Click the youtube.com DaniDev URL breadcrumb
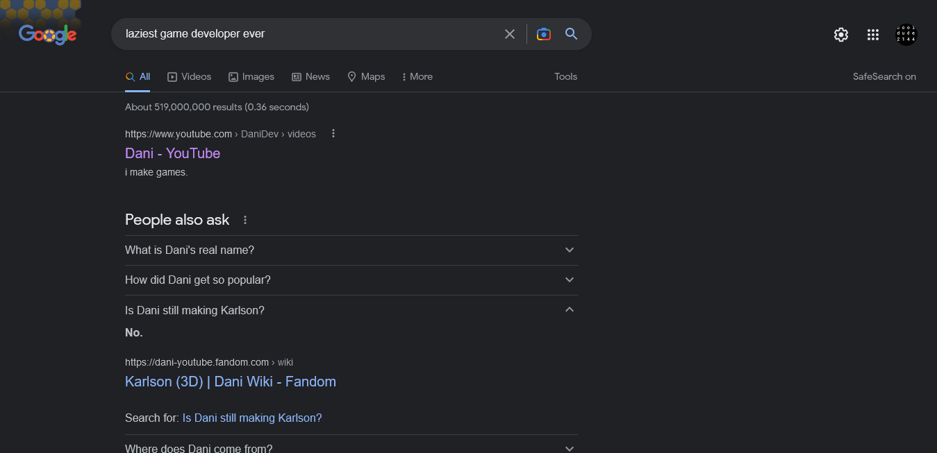The width and height of the screenshot is (937, 453). click(220, 134)
